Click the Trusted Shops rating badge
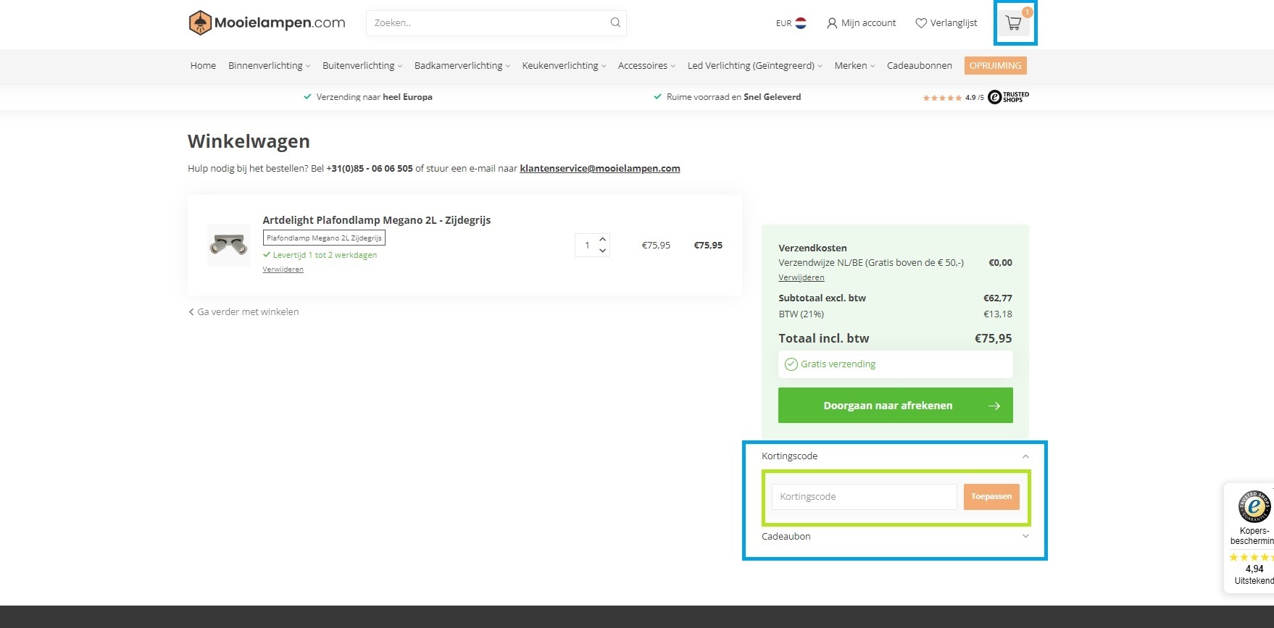This screenshot has height=628, width=1274. tap(975, 97)
